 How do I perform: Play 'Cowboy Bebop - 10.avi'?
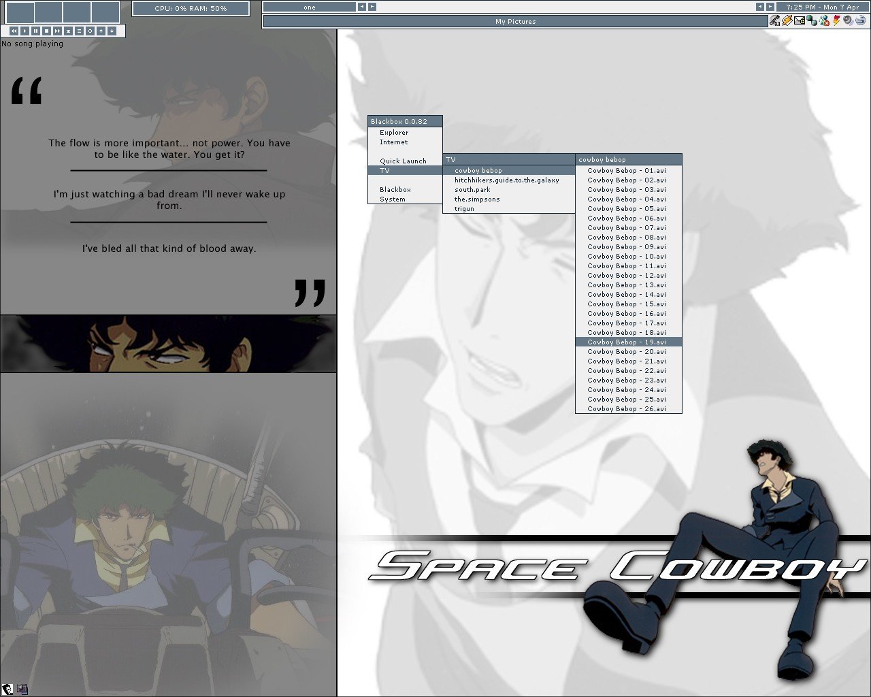[x=628, y=257]
